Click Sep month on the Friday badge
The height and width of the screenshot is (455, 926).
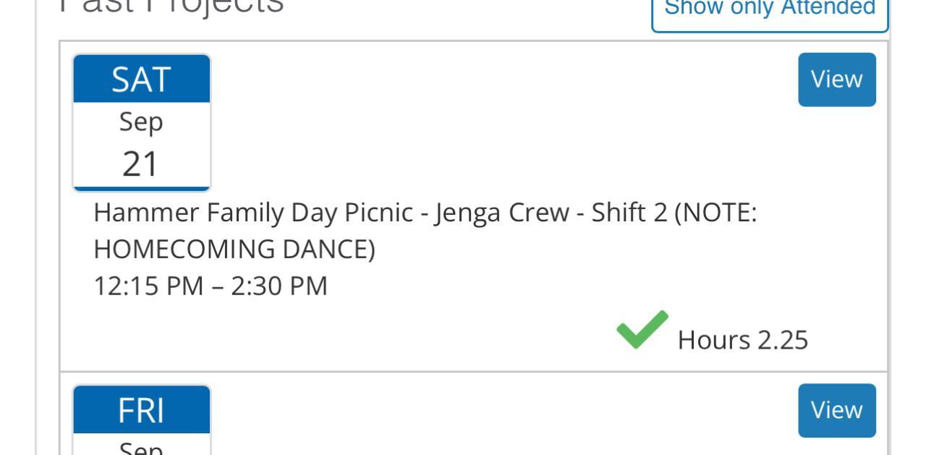141,448
